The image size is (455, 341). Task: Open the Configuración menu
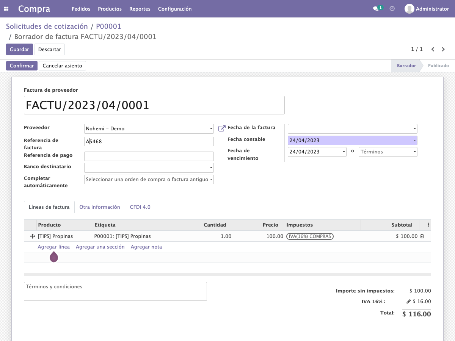[x=175, y=9]
